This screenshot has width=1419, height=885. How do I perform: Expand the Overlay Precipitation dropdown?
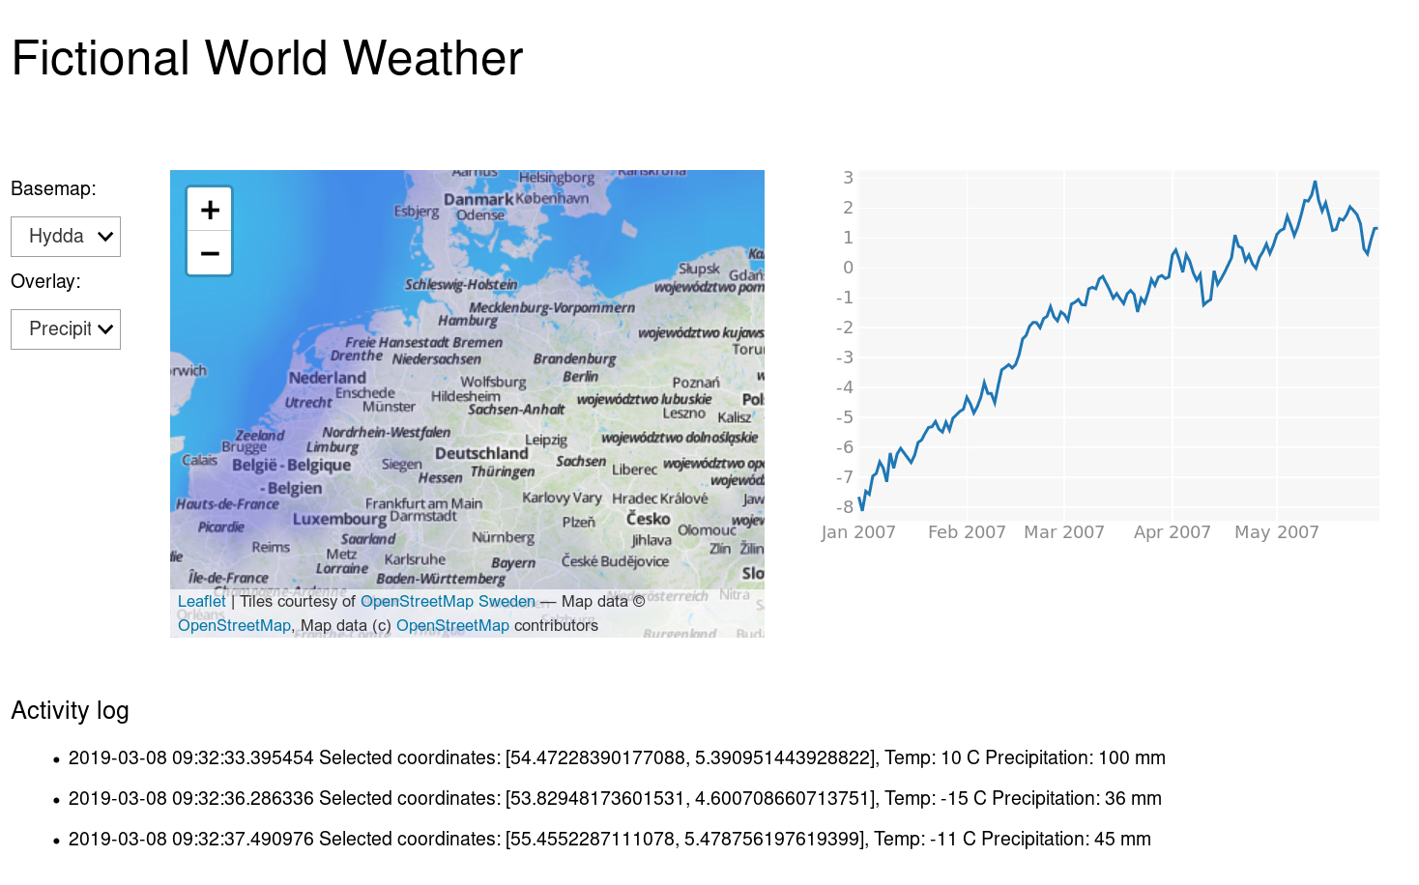click(x=66, y=329)
